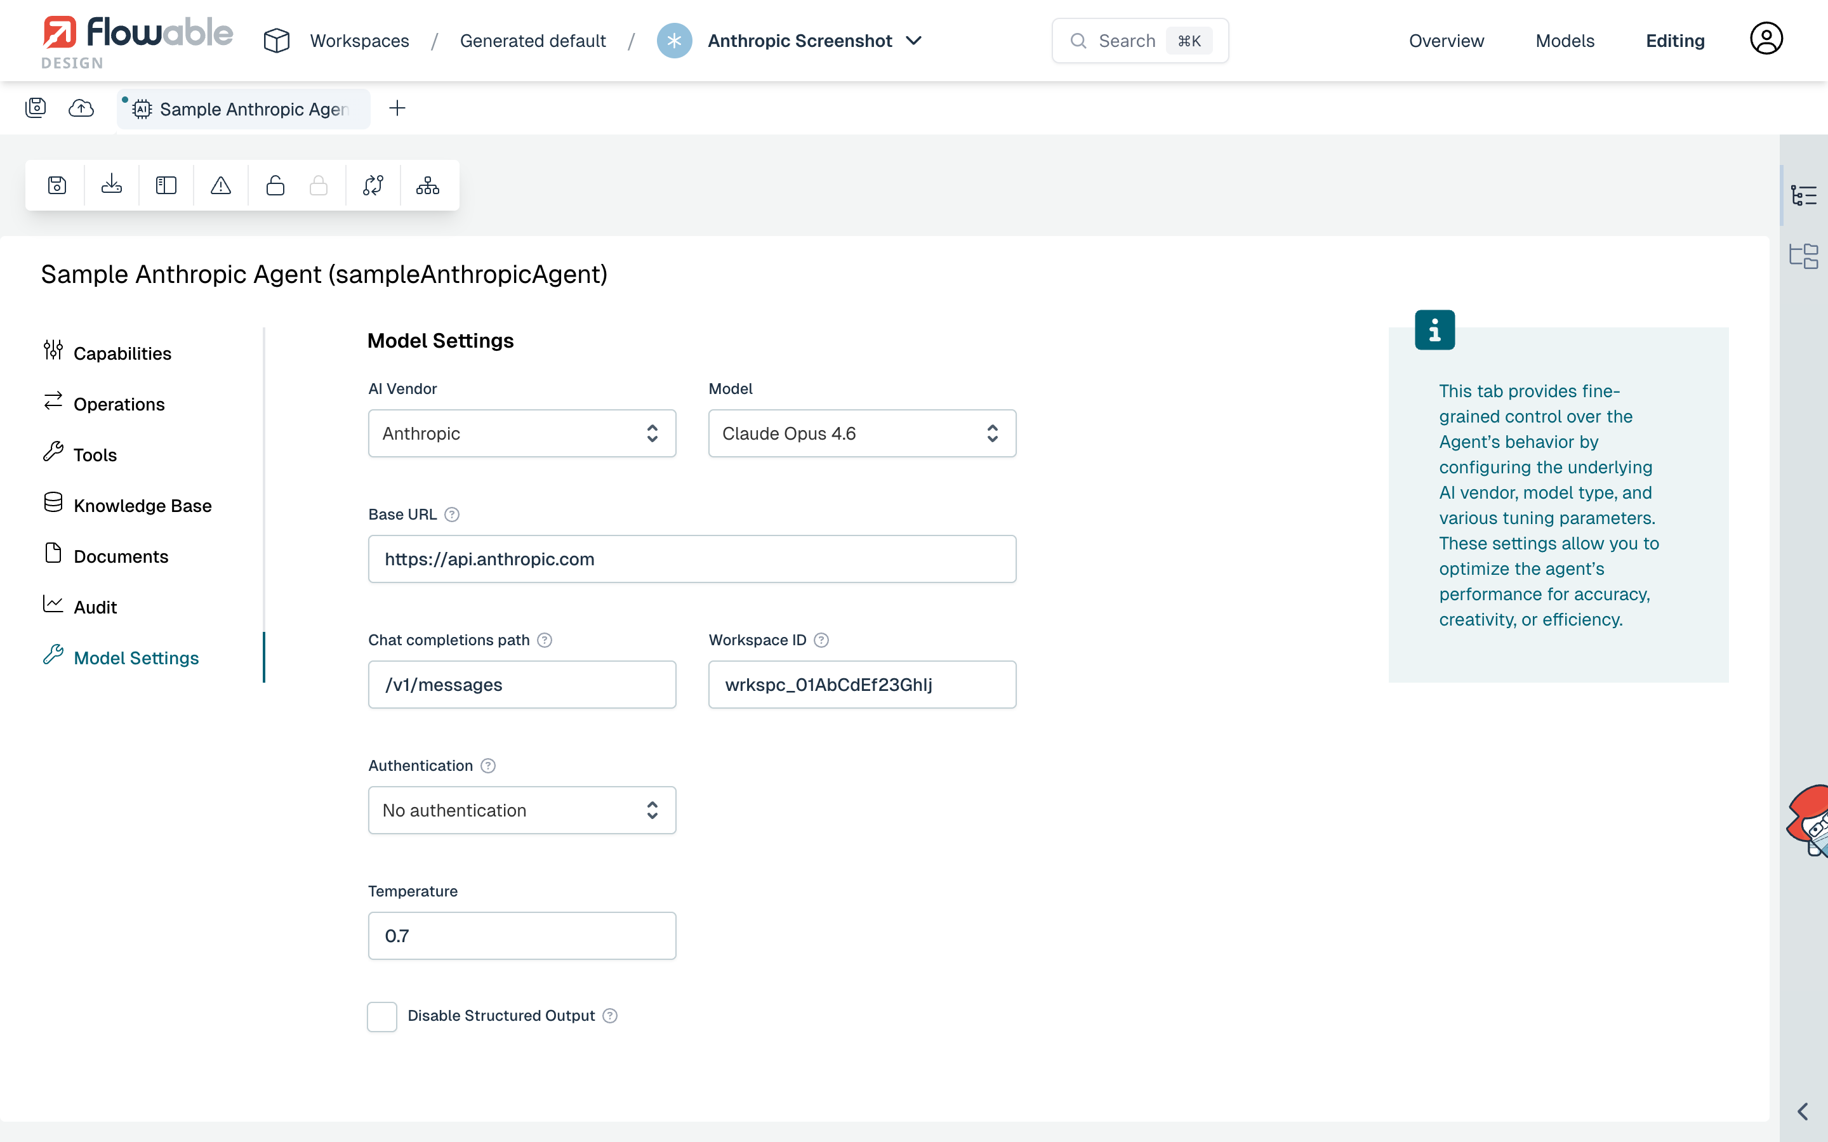The height and width of the screenshot is (1142, 1828).
Task: Click the teal info icon above help text
Action: (x=1434, y=329)
